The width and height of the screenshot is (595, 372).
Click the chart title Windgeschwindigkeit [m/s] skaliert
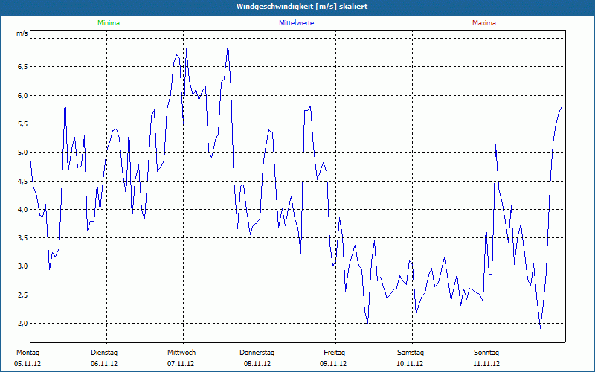(x=302, y=7)
